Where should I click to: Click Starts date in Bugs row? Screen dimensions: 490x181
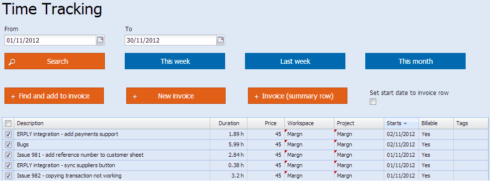(x=401, y=144)
